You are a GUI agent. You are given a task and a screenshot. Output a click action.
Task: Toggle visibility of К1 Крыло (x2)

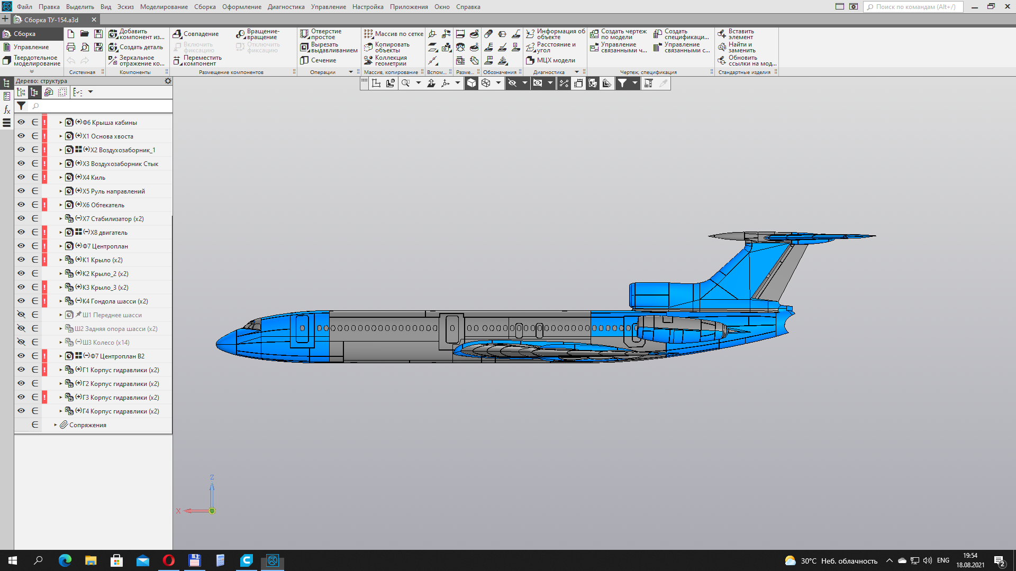21,260
